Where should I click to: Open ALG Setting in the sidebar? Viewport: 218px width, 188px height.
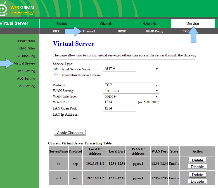pyautogui.click(x=26, y=78)
